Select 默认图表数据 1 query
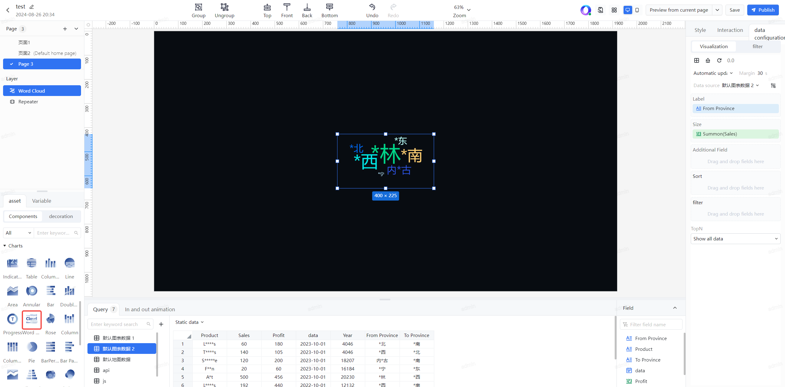Screen dimensions: 785x387 point(122,338)
